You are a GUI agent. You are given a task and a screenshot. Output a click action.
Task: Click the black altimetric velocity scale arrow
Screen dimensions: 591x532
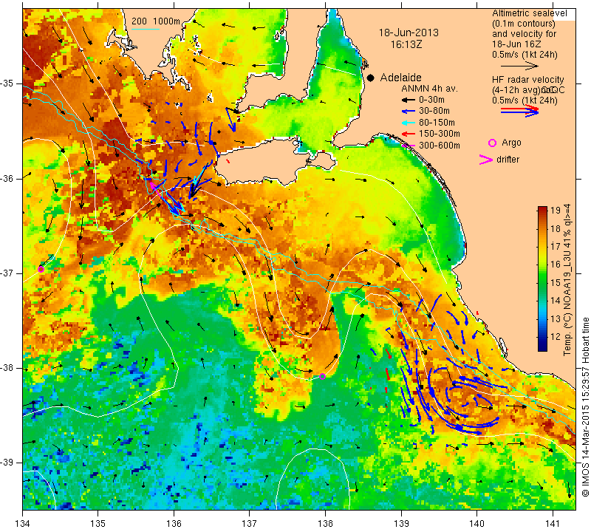pos(519,66)
